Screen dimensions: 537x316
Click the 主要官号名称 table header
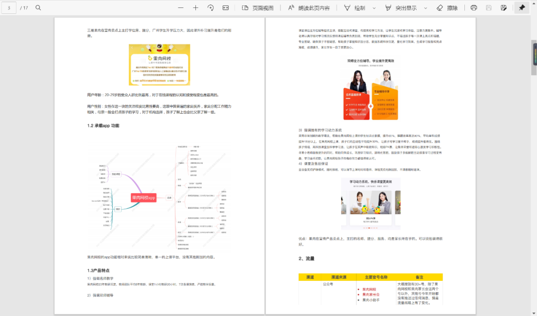(376, 277)
